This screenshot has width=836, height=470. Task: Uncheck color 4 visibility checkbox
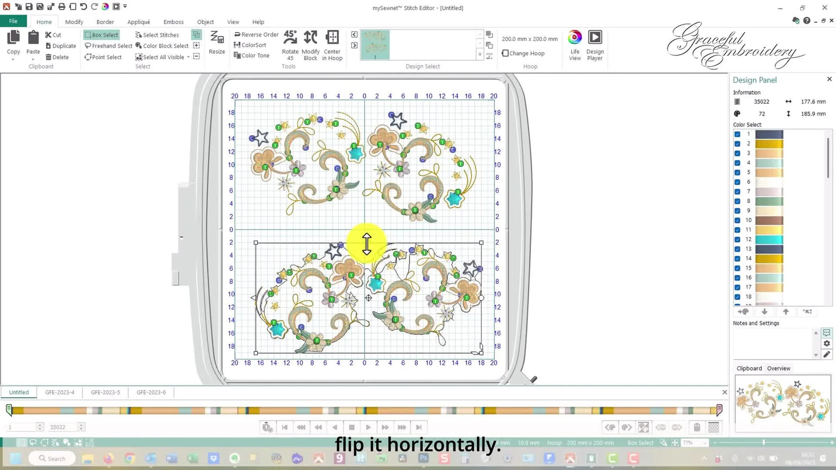[x=737, y=163]
